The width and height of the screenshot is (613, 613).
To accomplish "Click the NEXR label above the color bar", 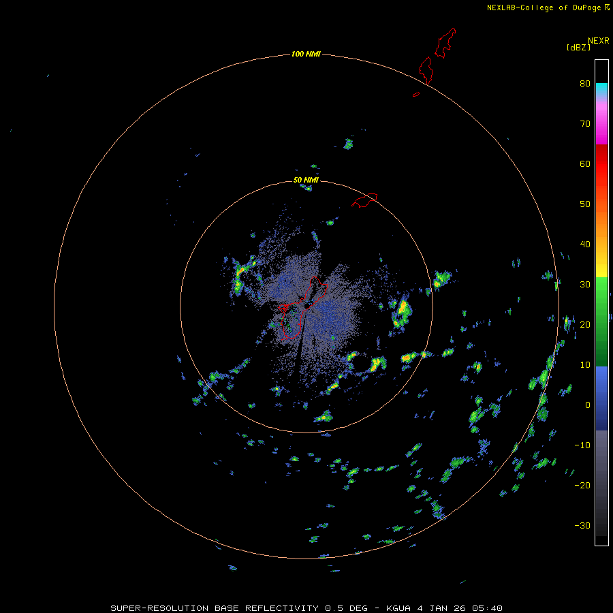I will point(599,41).
